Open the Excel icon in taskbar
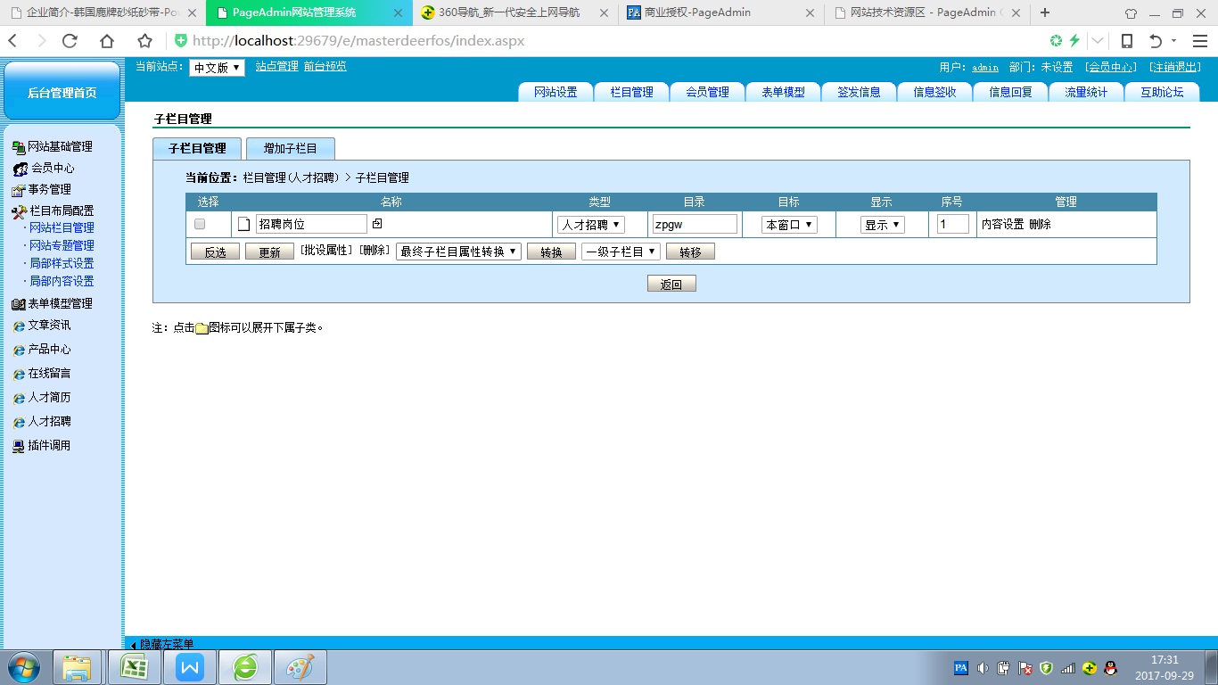The width and height of the screenshot is (1218, 685). (135, 667)
